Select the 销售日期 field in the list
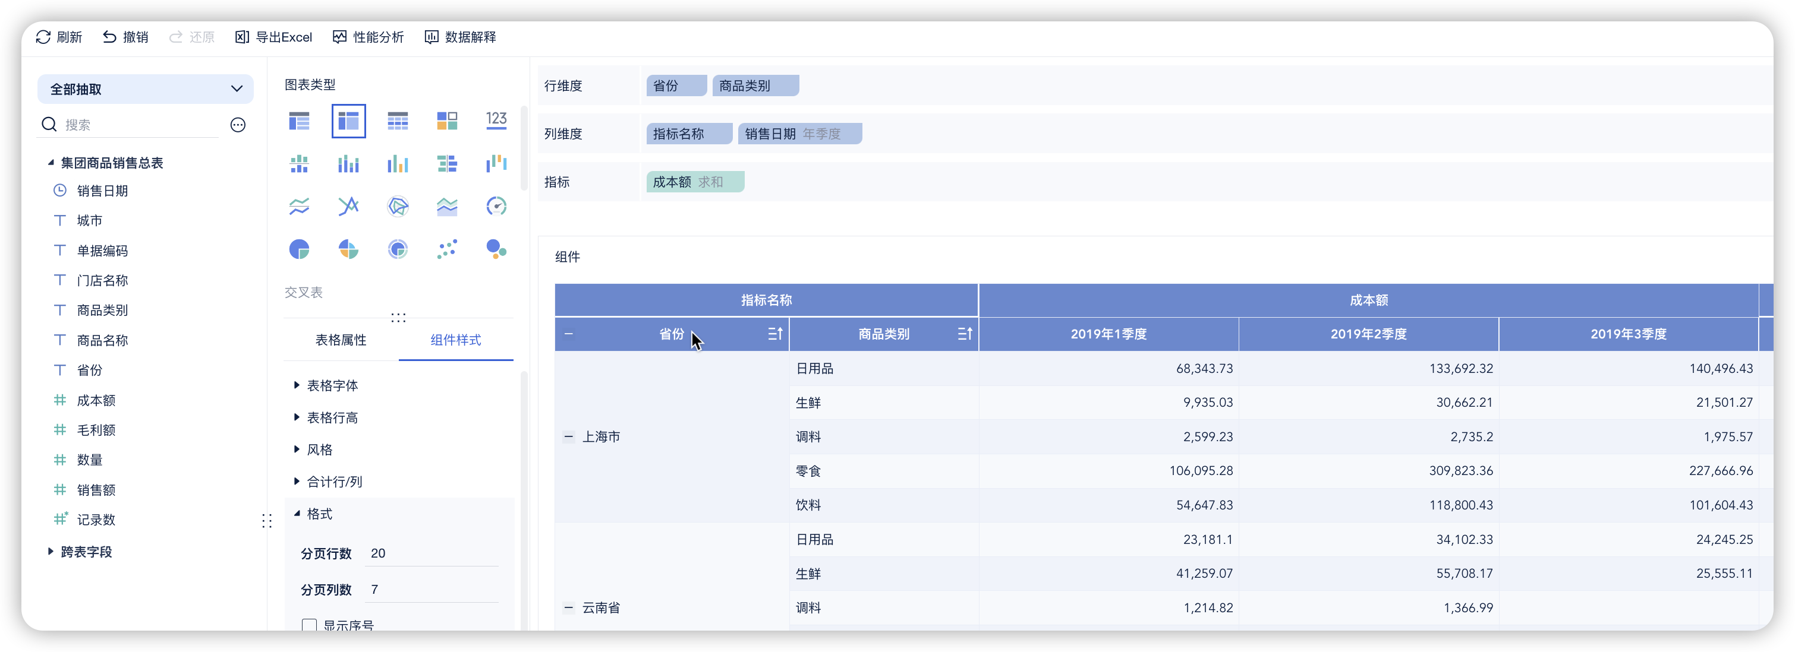Image resolution: width=1795 pixels, height=652 pixels. tap(102, 191)
